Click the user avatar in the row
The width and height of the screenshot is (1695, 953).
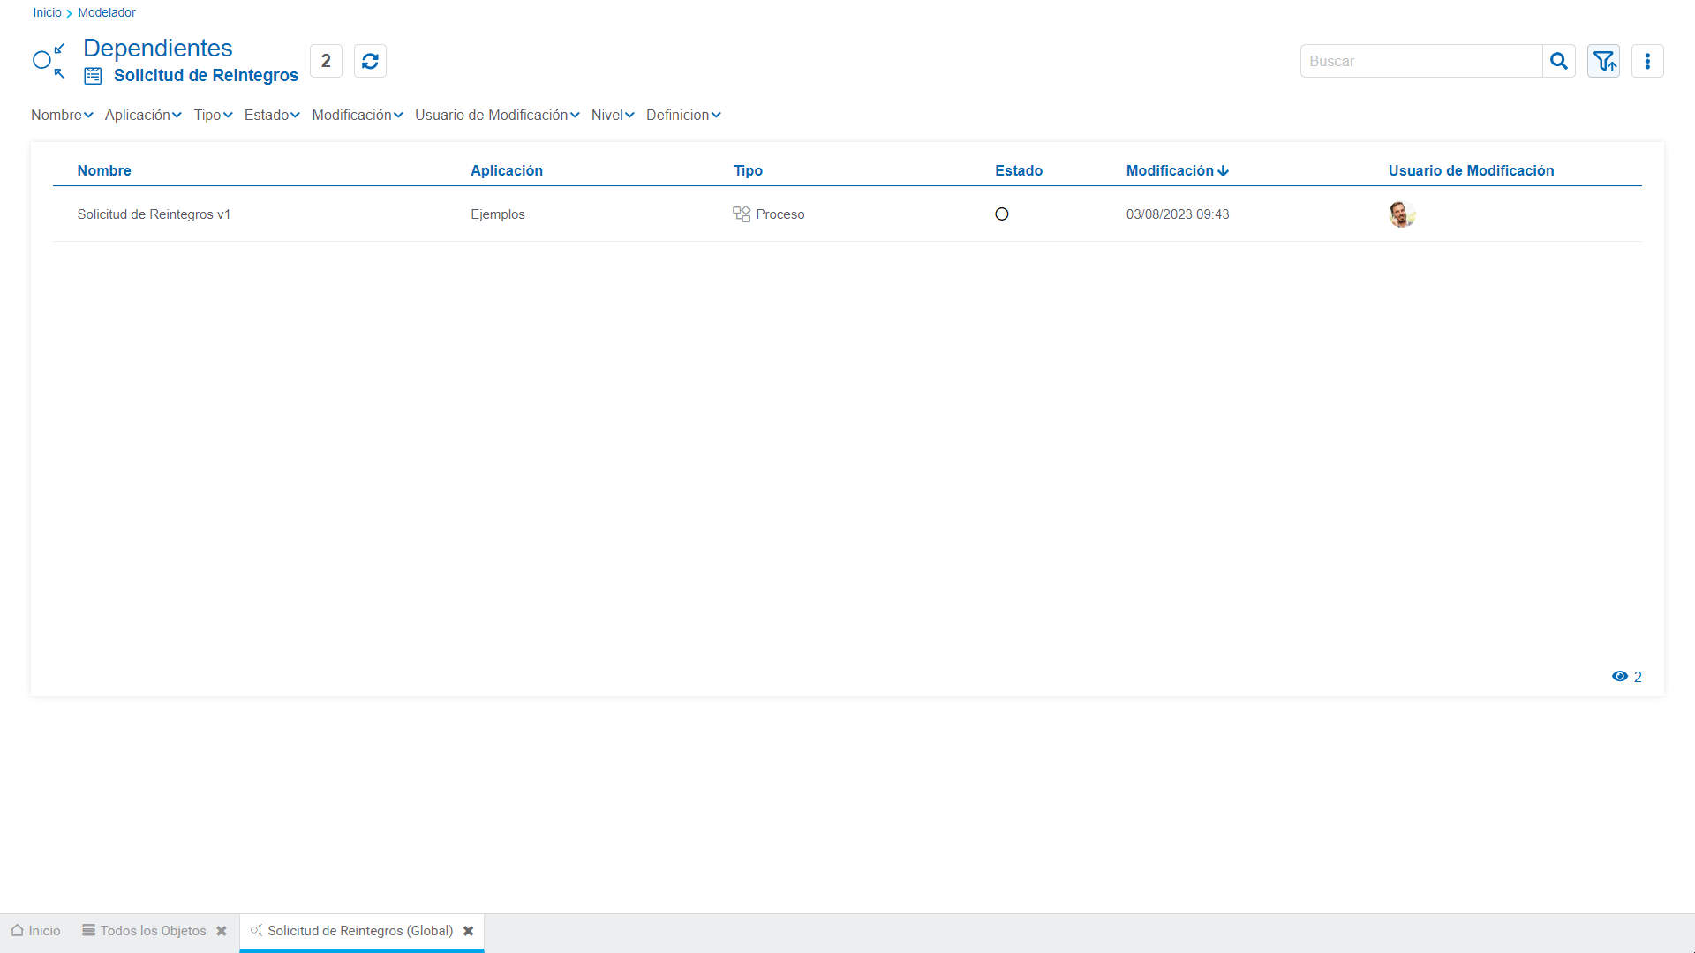pos(1402,214)
